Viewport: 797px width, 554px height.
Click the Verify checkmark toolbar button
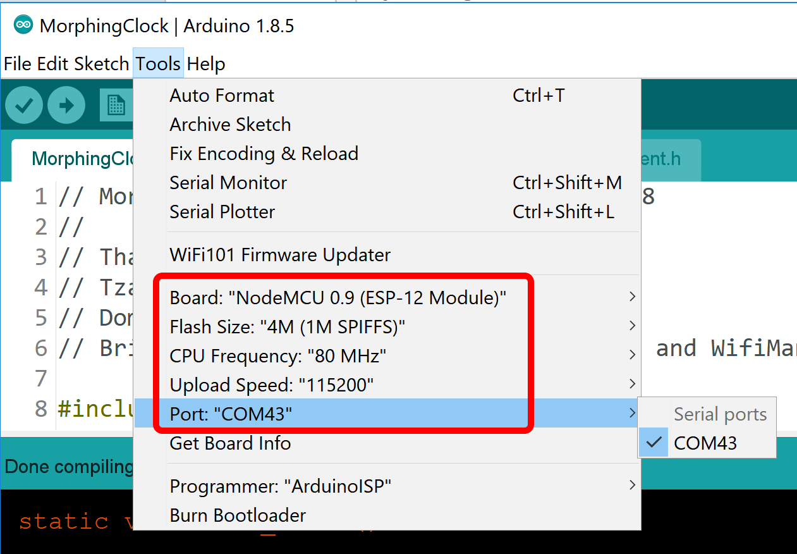point(24,105)
